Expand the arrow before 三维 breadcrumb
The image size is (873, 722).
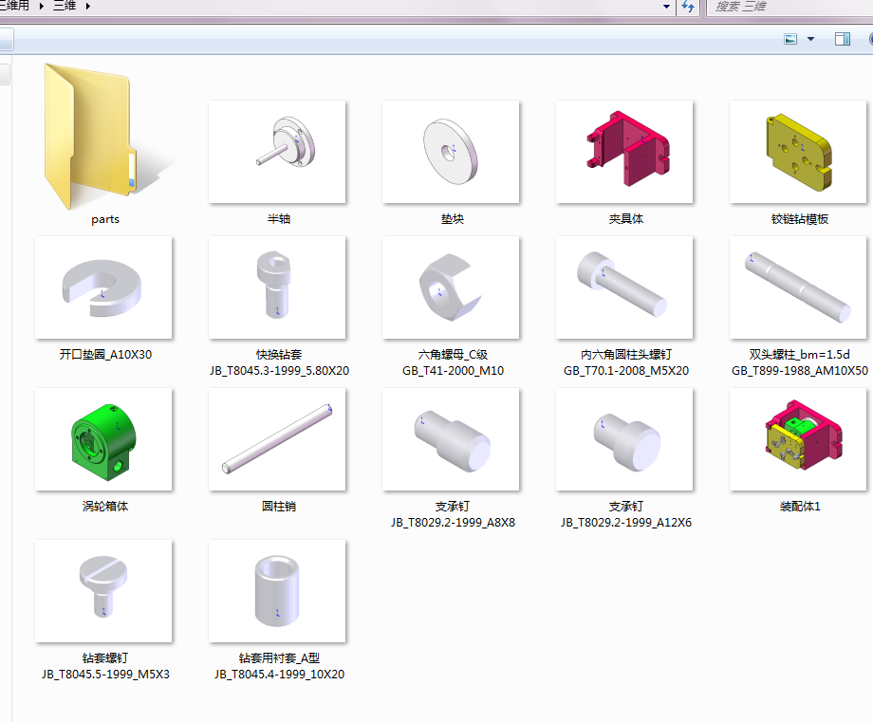point(41,6)
